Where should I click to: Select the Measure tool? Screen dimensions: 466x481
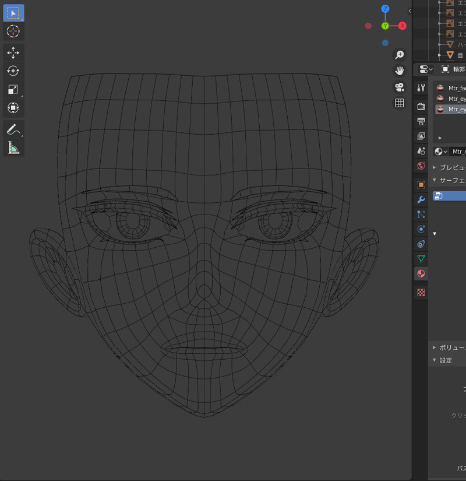click(13, 148)
